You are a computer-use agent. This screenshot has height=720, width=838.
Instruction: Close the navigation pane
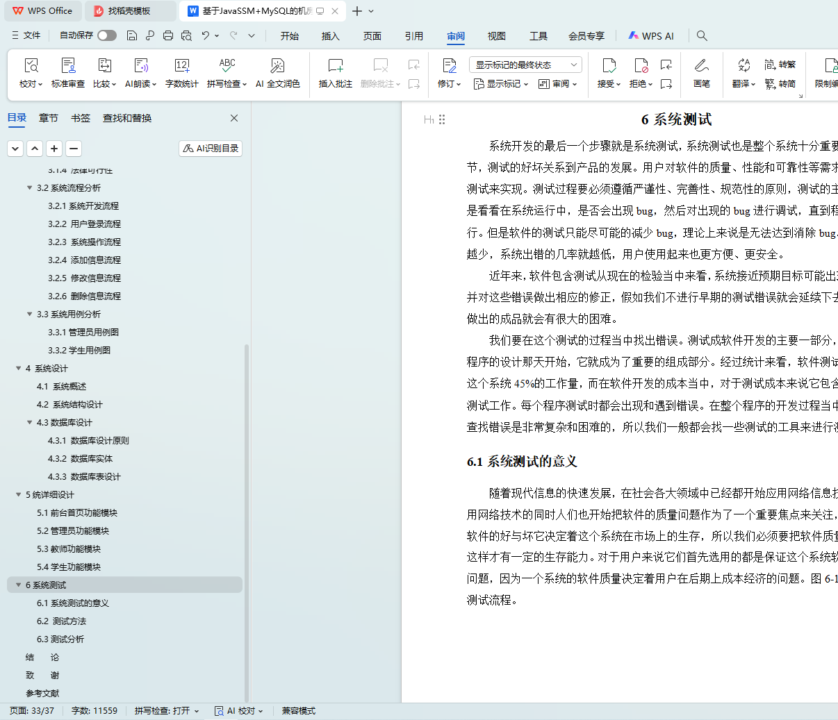coord(234,118)
